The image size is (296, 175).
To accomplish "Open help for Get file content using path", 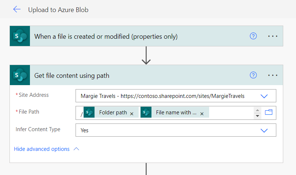I will click(x=253, y=75).
